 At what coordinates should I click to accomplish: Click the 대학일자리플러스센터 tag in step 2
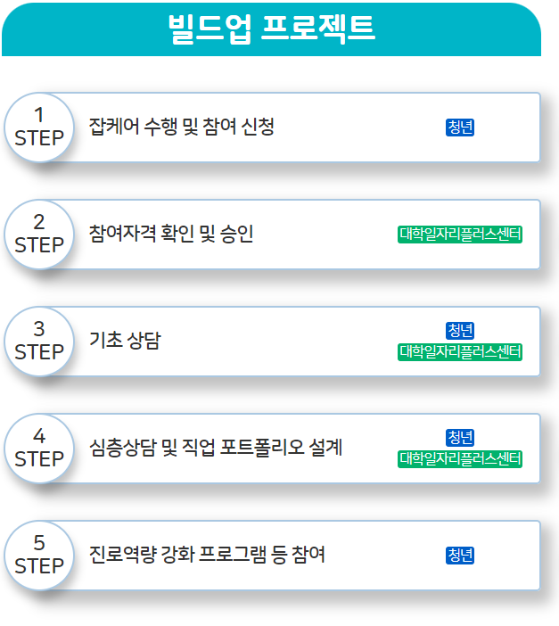click(460, 235)
